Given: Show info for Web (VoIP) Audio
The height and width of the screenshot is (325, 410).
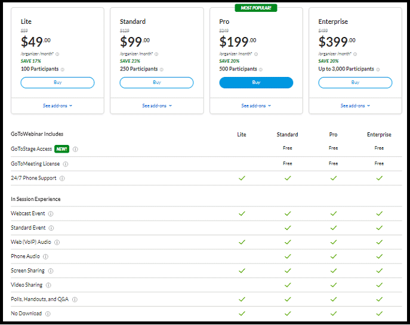Looking at the screenshot, I should coord(57,242).
